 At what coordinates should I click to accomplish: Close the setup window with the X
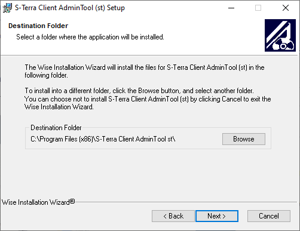click(x=286, y=8)
